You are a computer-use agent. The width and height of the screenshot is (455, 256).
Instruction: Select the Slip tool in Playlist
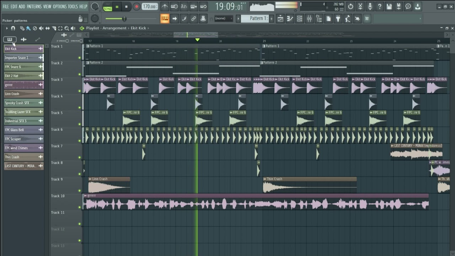(x=47, y=28)
